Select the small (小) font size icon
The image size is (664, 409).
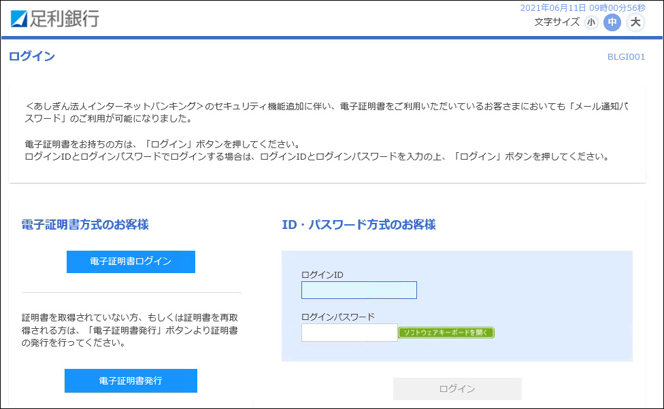591,22
